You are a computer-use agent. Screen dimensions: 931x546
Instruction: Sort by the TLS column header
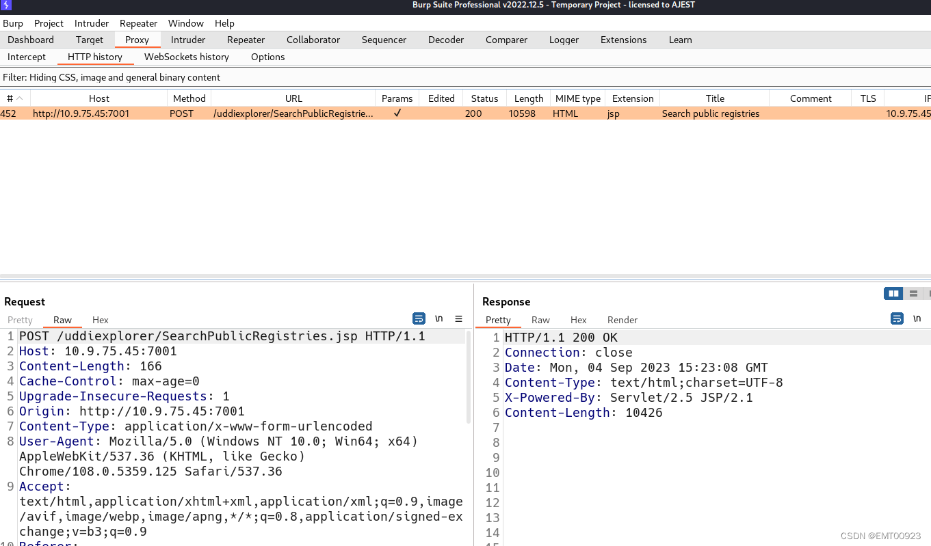[x=868, y=98]
